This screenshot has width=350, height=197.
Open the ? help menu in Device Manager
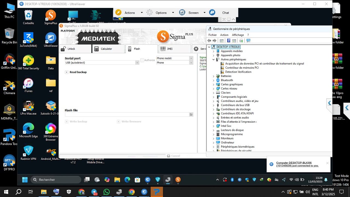pyautogui.click(x=248, y=35)
